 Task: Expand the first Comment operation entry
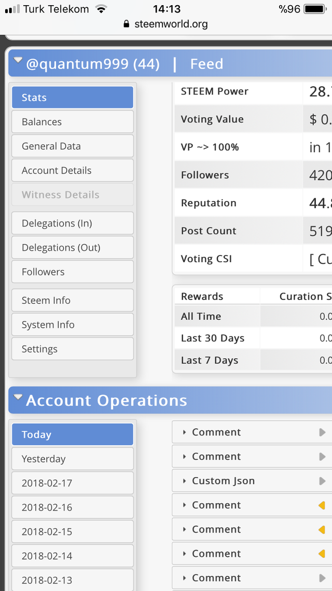point(216,432)
